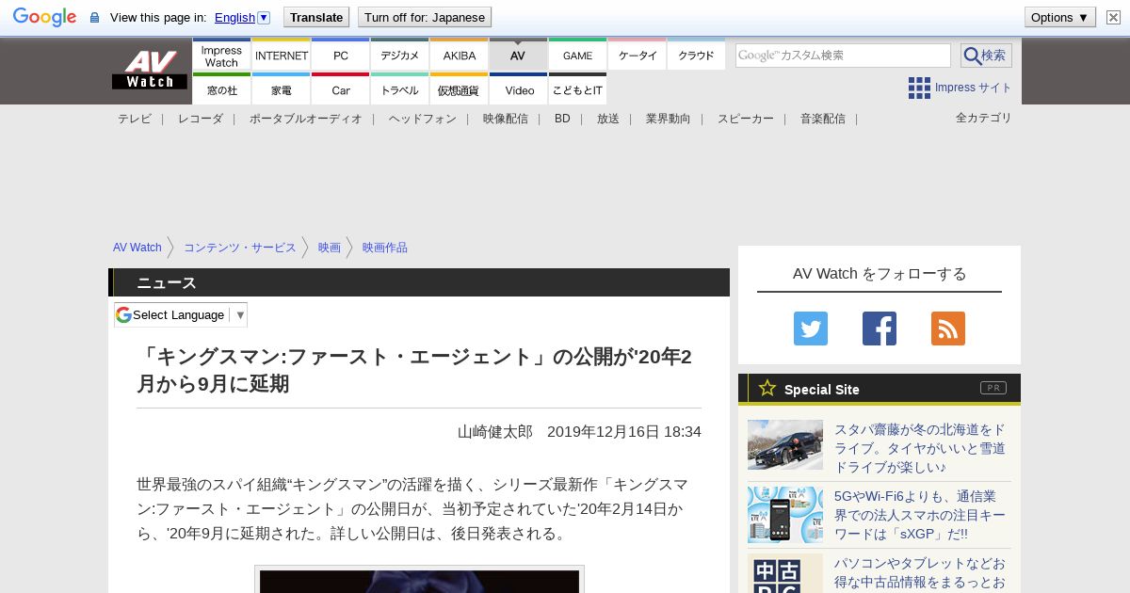The width and height of the screenshot is (1130, 593).
Task: Go to the トラベル Watch tab
Action: [x=399, y=89]
